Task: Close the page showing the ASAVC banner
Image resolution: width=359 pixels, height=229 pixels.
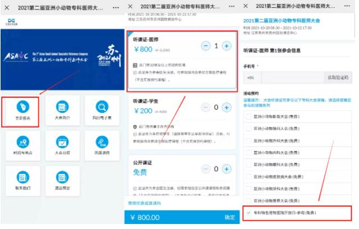Action: (x=7, y=8)
